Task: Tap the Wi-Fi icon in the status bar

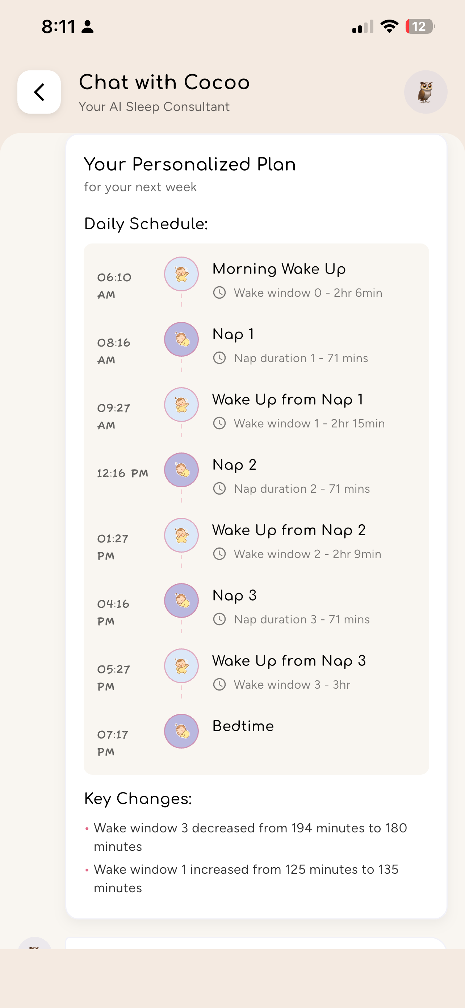Action: (389, 26)
